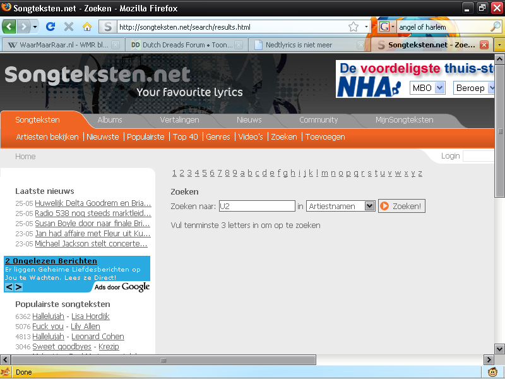Click the Home icon in toolbar
The height and width of the screenshot is (379, 505).
[87, 27]
